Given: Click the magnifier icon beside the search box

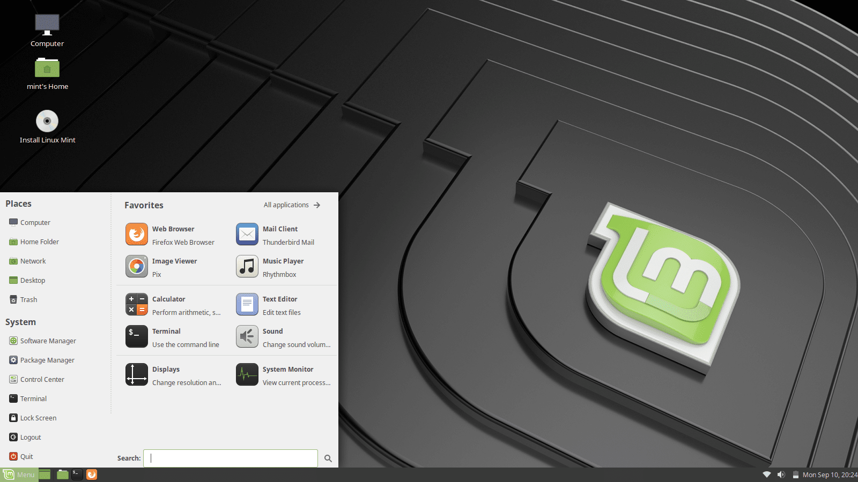Looking at the screenshot, I should tap(328, 458).
